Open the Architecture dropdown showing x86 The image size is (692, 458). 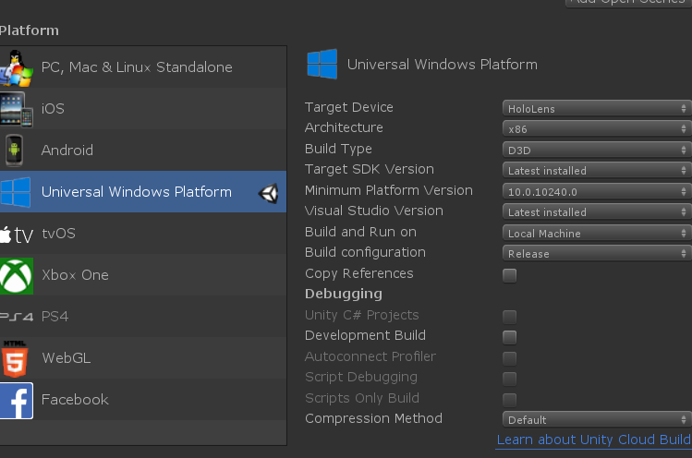597,129
